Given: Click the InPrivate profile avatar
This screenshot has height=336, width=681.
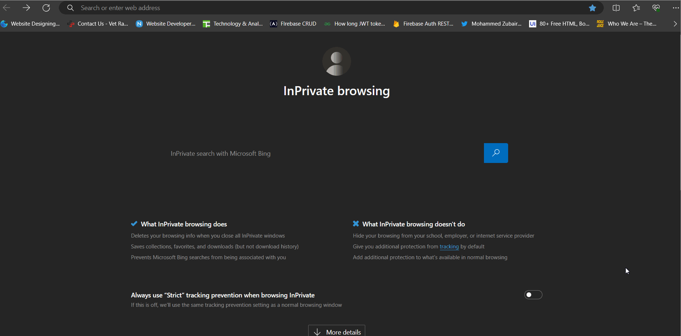Looking at the screenshot, I should tap(336, 61).
